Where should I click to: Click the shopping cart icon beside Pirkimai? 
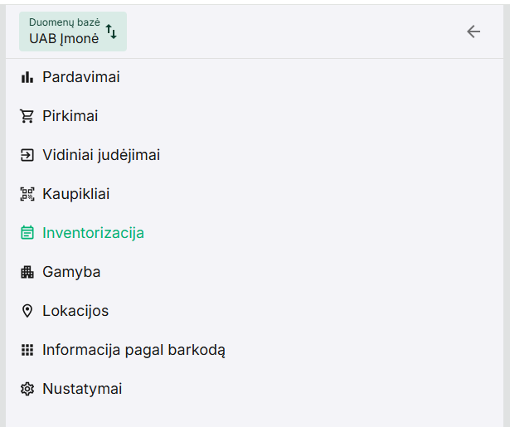point(27,117)
